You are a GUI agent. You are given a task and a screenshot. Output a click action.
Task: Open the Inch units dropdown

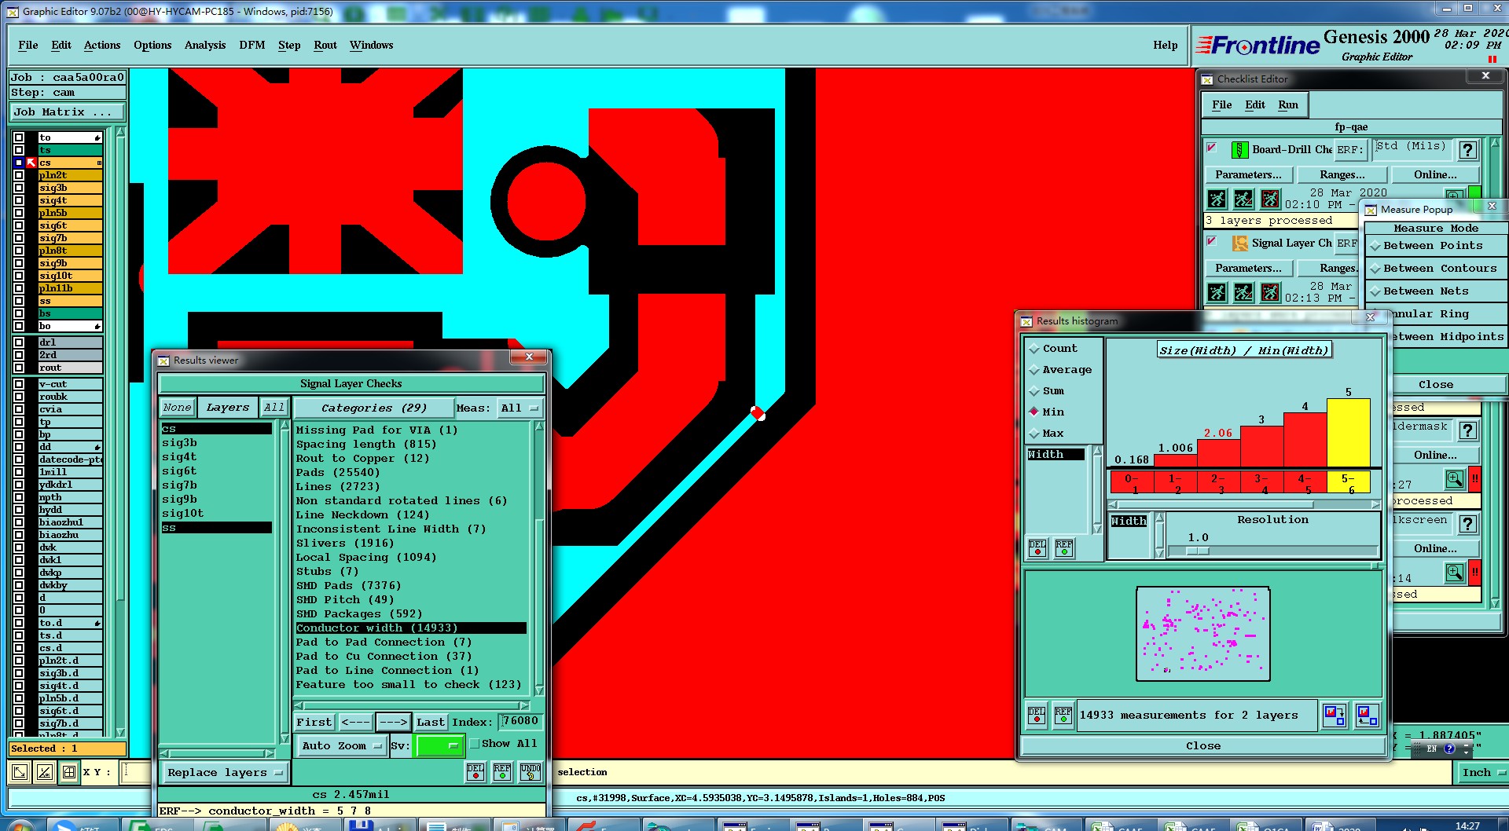[x=1482, y=772]
